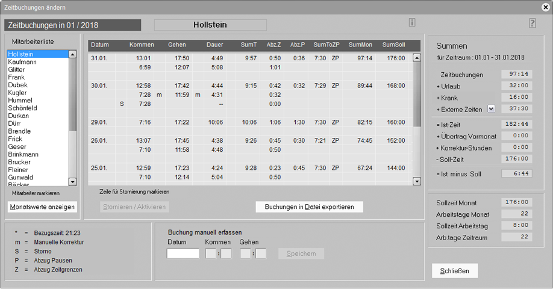Select the 26.01. booking row date
The width and height of the screenshot is (553, 289).
click(99, 141)
